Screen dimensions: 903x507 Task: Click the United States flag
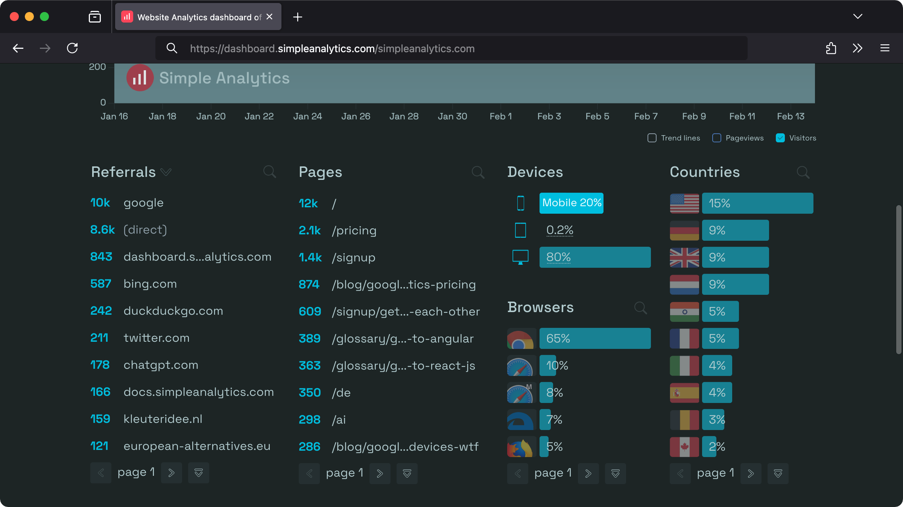click(684, 203)
